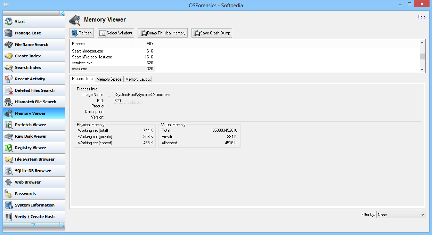Image resolution: width=432 pixels, height=235 pixels.
Task: Click the Manage Case briefcase icon
Action: coord(9,33)
